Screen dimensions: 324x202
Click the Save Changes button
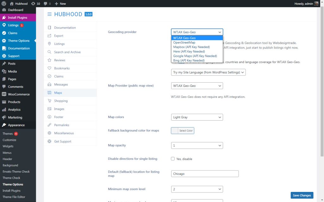tap(302, 195)
